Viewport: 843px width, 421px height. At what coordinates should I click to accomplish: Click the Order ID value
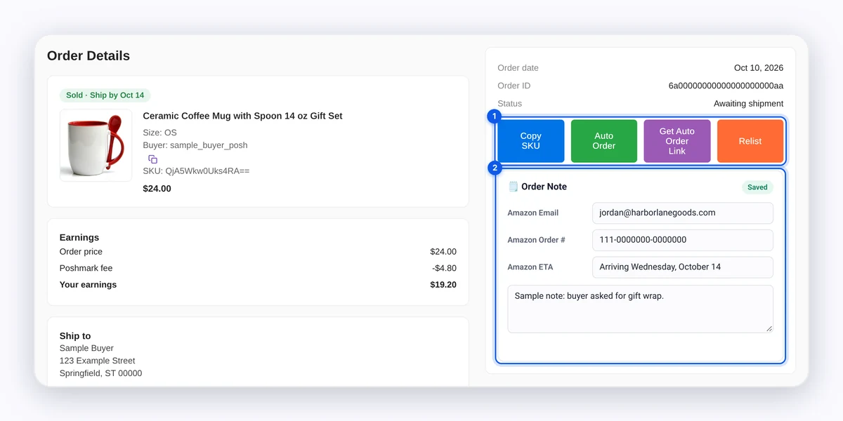pos(726,86)
